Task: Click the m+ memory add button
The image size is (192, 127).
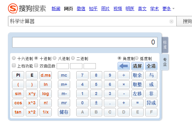Action: (64, 84)
